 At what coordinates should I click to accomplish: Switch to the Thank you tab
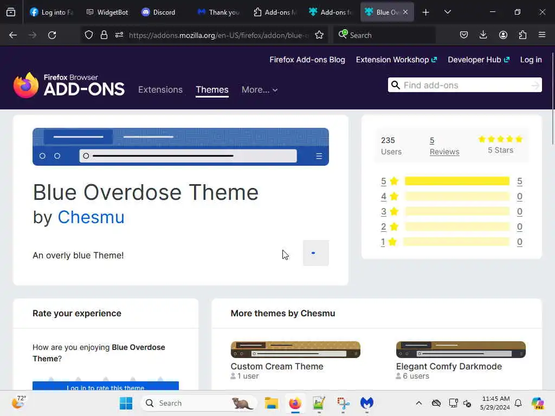pos(219,12)
